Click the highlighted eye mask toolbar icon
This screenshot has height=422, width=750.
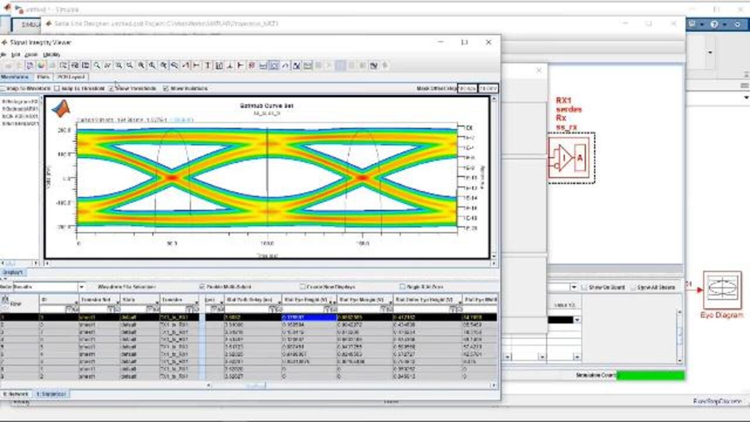coord(274,66)
